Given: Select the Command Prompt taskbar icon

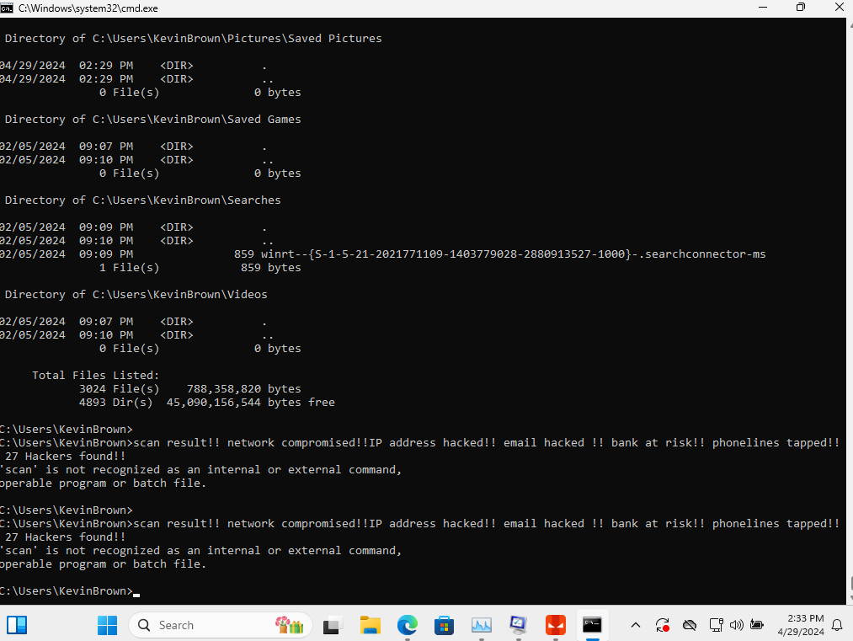Looking at the screenshot, I should coord(592,625).
